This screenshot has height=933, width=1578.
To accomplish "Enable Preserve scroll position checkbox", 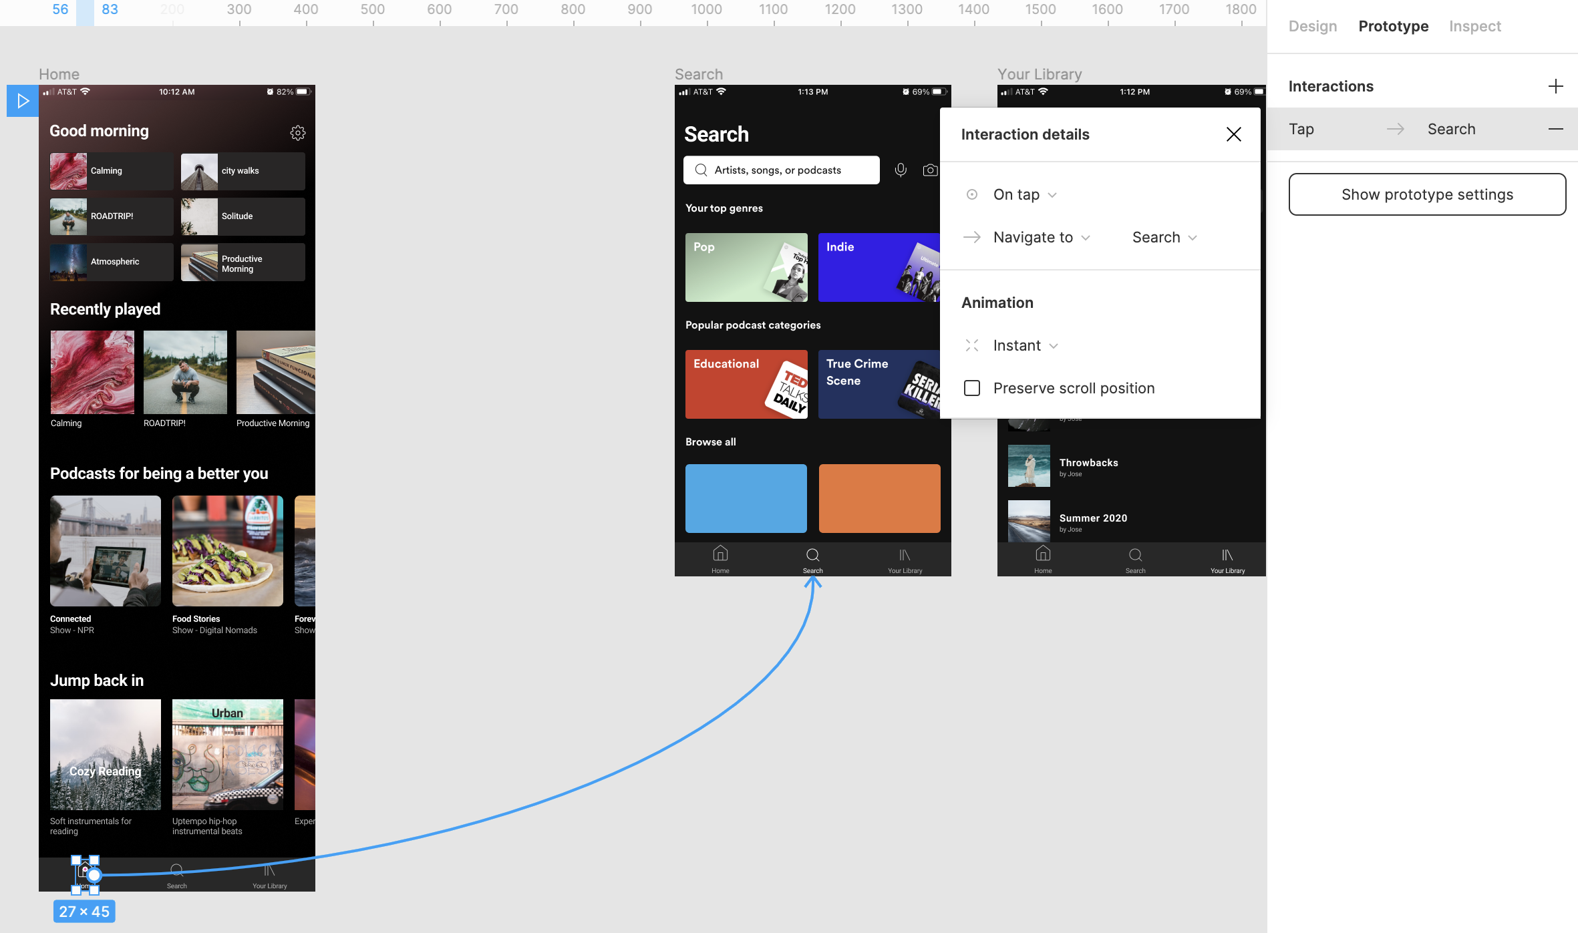I will click(x=971, y=387).
